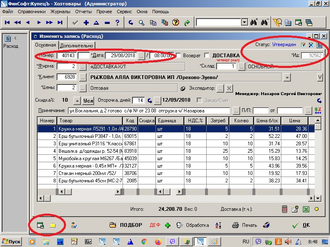Click the green plus icon beside ДЕФ
Viewport: 330px width, 247px height.
(167, 226)
